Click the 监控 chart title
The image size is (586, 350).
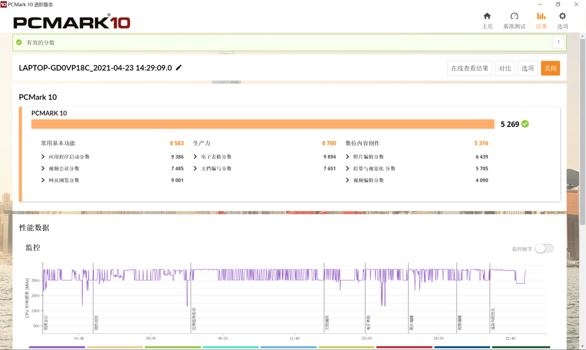click(x=33, y=248)
